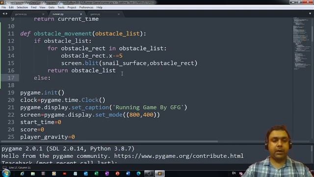Screen dimensions: 314x177
Task: Toggle the side bar/panel switcher icon in status bar
Action: pyautogui.click(x=4, y=168)
